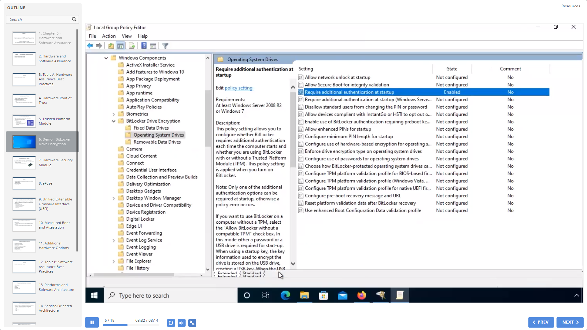Toggle the Show/Hide Console Tree icon

[x=120, y=46]
